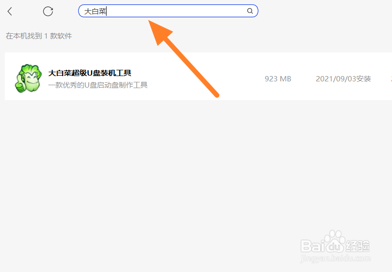This screenshot has width=392, height=272.
Task: Select the 大白菜 cabbage application icon
Action: 28,78
